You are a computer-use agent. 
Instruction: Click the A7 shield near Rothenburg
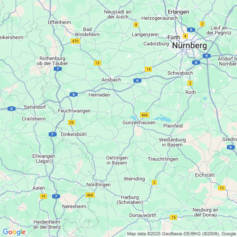click(57, 69)
